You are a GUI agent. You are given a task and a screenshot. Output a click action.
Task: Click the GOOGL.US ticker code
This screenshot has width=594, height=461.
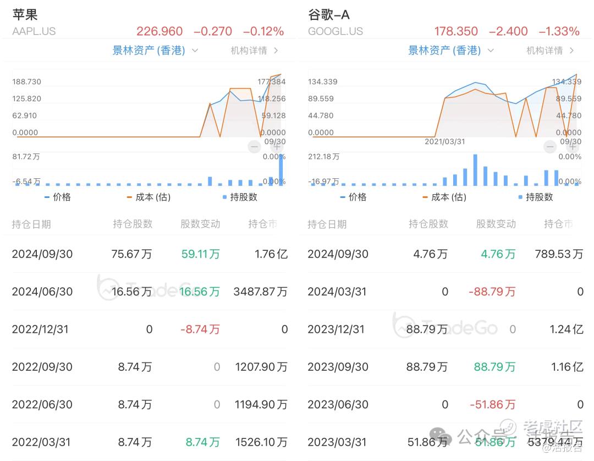335,31
